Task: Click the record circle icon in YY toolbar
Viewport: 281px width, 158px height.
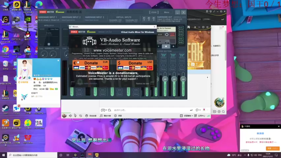Action: pos(116,116)
